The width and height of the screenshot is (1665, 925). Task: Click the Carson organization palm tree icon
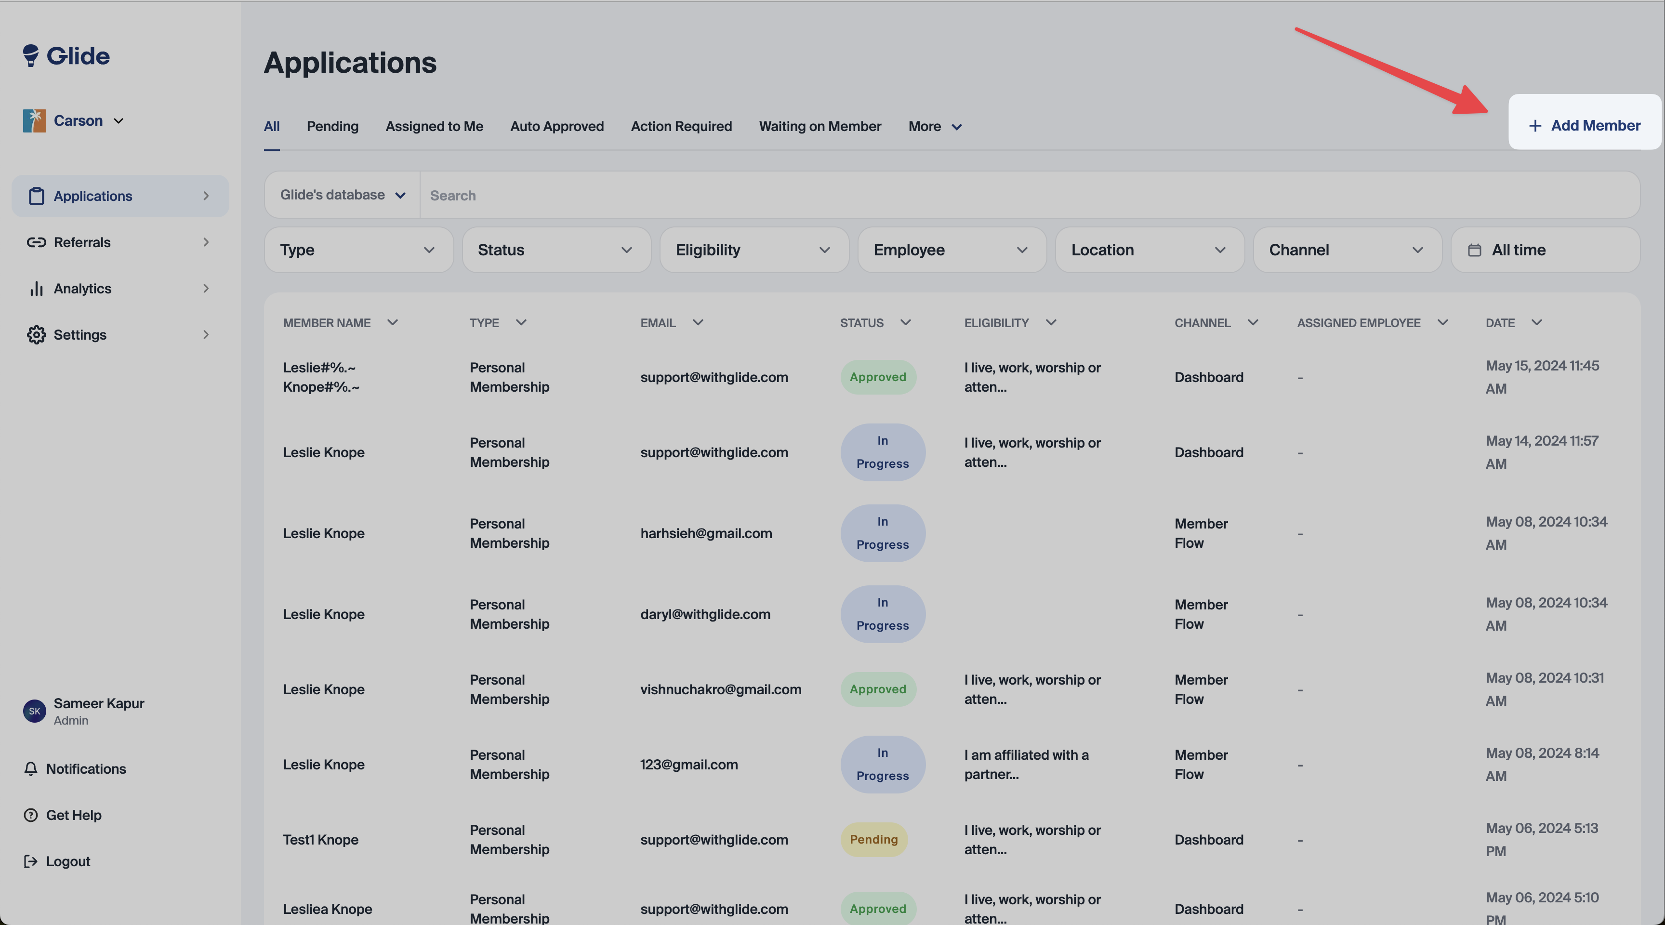coord(34,121)
